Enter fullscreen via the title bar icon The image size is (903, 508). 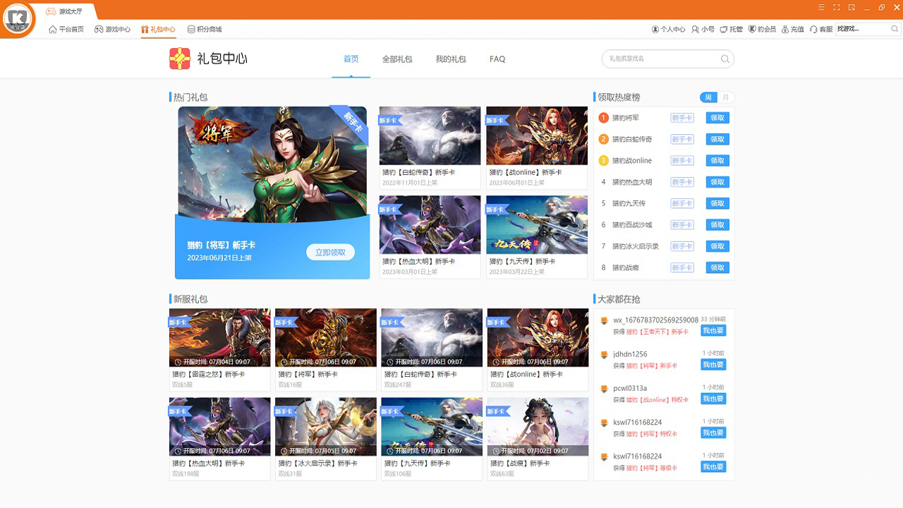836,6
